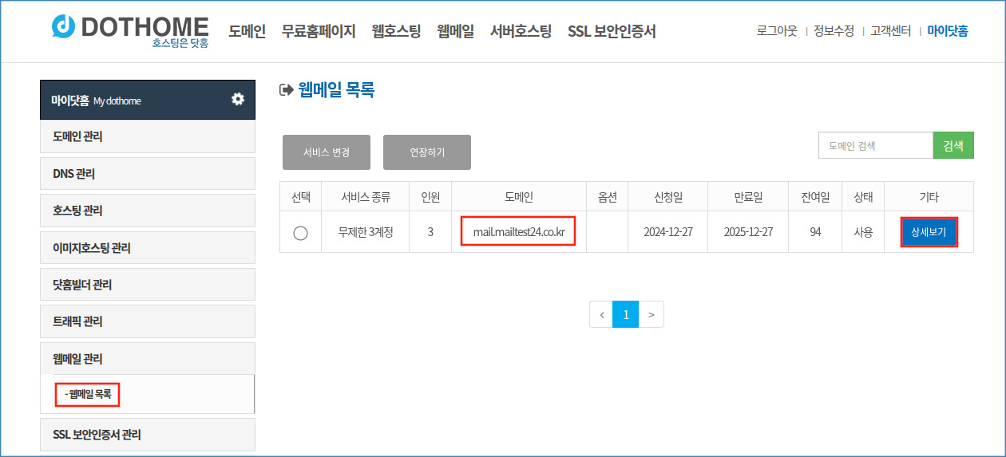
Task: Collapse the 웹메일 관리 sidebar section
Action: 147,359
